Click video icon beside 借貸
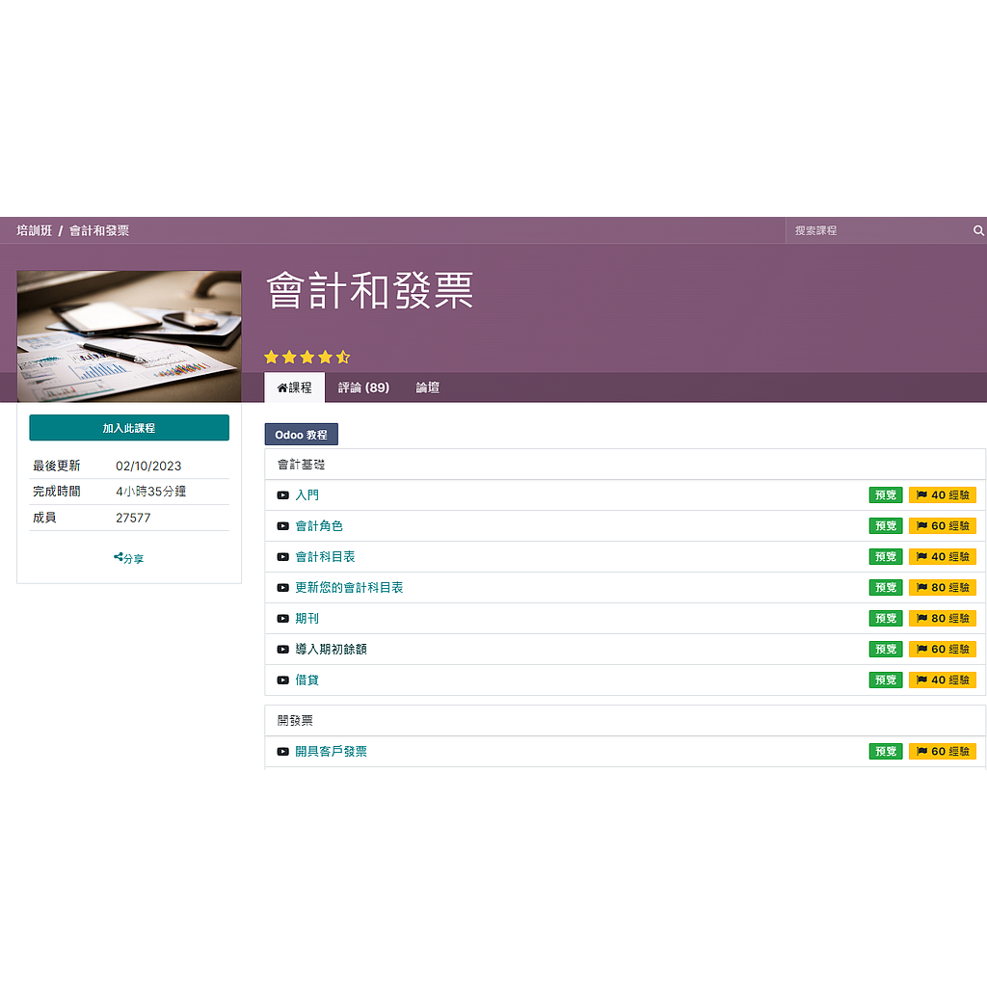987x987 pixels. point(283,680)
